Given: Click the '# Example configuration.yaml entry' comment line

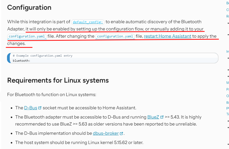Looking at the screenshot, I should 43,56.
